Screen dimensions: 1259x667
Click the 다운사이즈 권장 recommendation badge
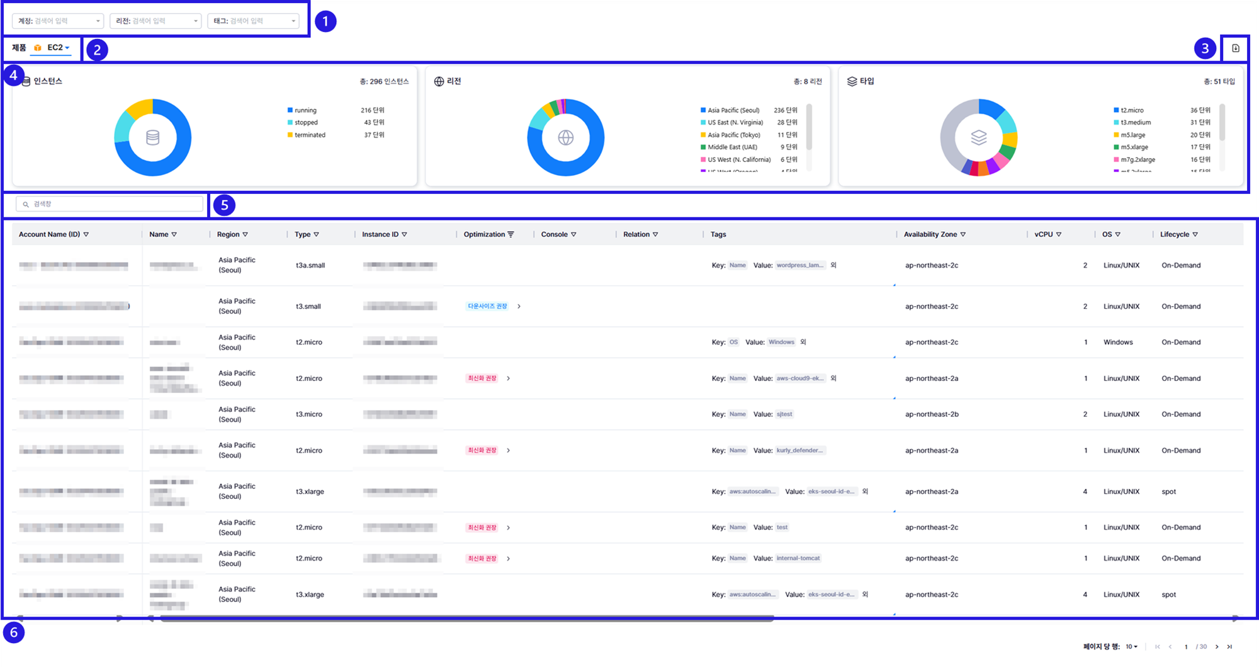pos(487,307)
